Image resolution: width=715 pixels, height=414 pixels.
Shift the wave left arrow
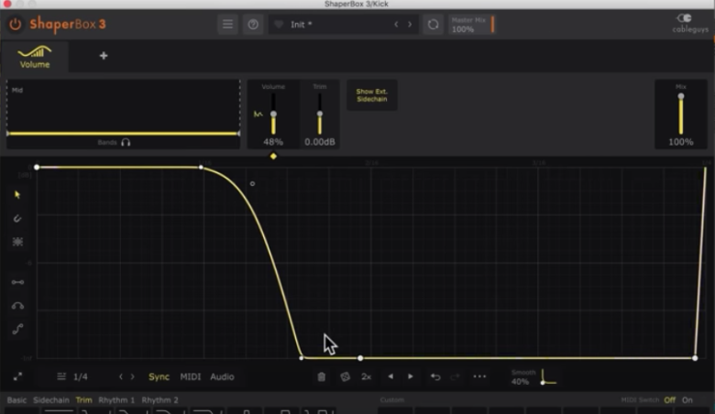[390, 376]
